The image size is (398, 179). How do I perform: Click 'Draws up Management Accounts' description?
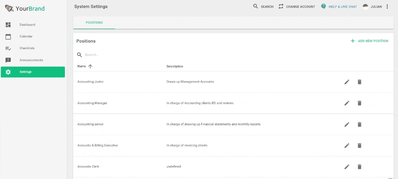pyautogui.click(x=190, y=82)
